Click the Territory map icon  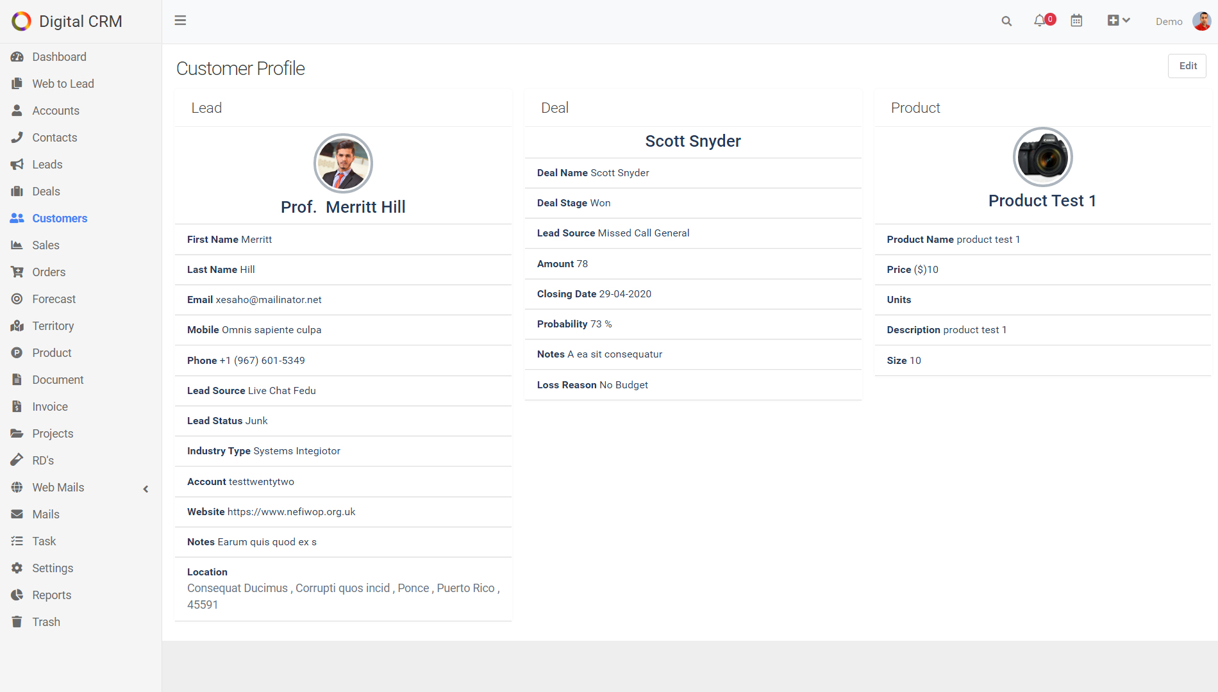(17, 326)
